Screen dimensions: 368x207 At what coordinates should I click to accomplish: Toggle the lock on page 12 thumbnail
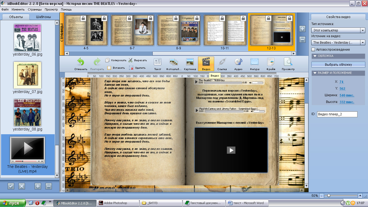coord(269,18)
